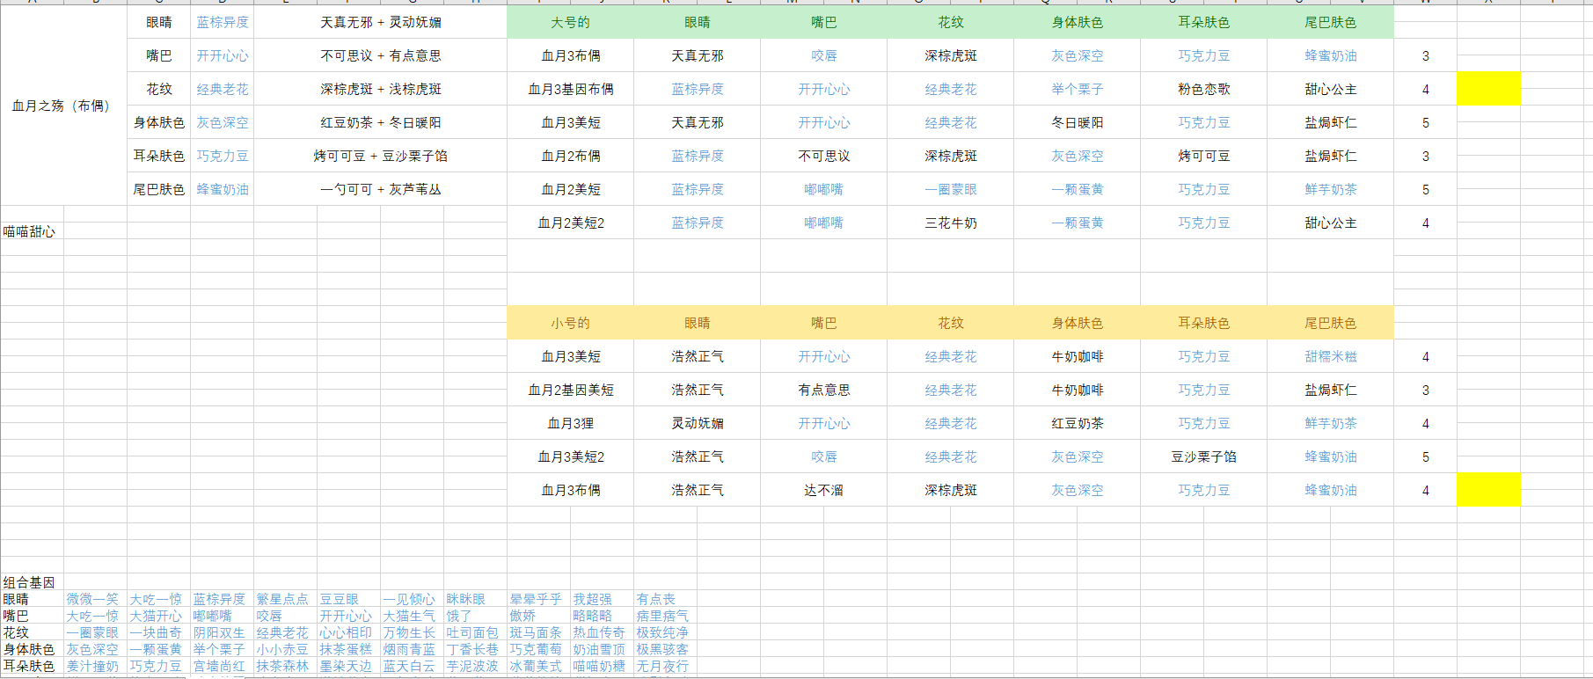Click the 有点丧 gene cell
Image resolution: width=1593 pixels, height=679 pixels.
[x=665, y=599]
